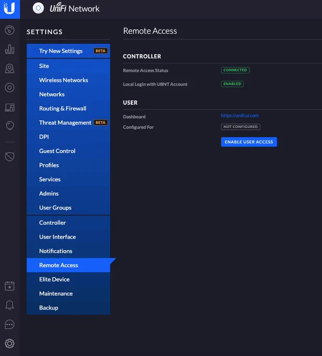This screenshot has height=356, width=322.
Task: Open the Settings gear icon in sidebar
Action: click(9, 343)
